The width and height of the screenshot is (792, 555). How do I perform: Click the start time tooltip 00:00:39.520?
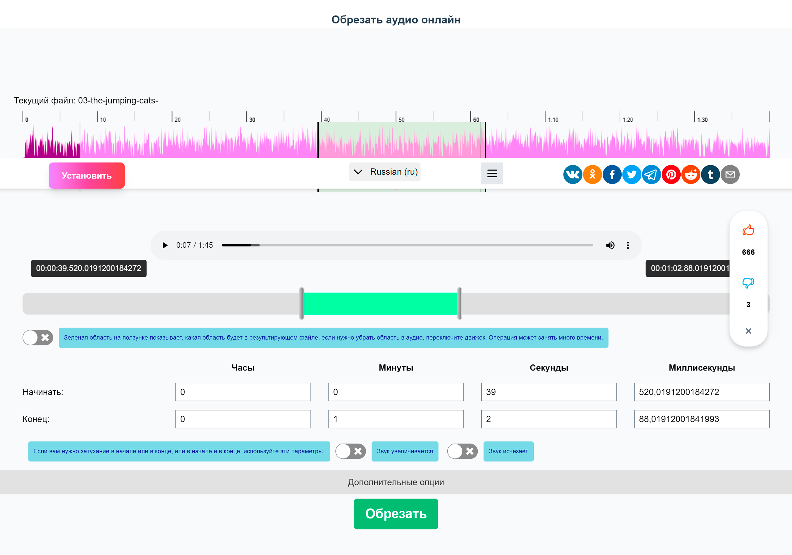(x=89, y=269)
